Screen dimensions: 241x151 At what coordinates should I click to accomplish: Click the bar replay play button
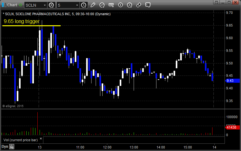120,5
